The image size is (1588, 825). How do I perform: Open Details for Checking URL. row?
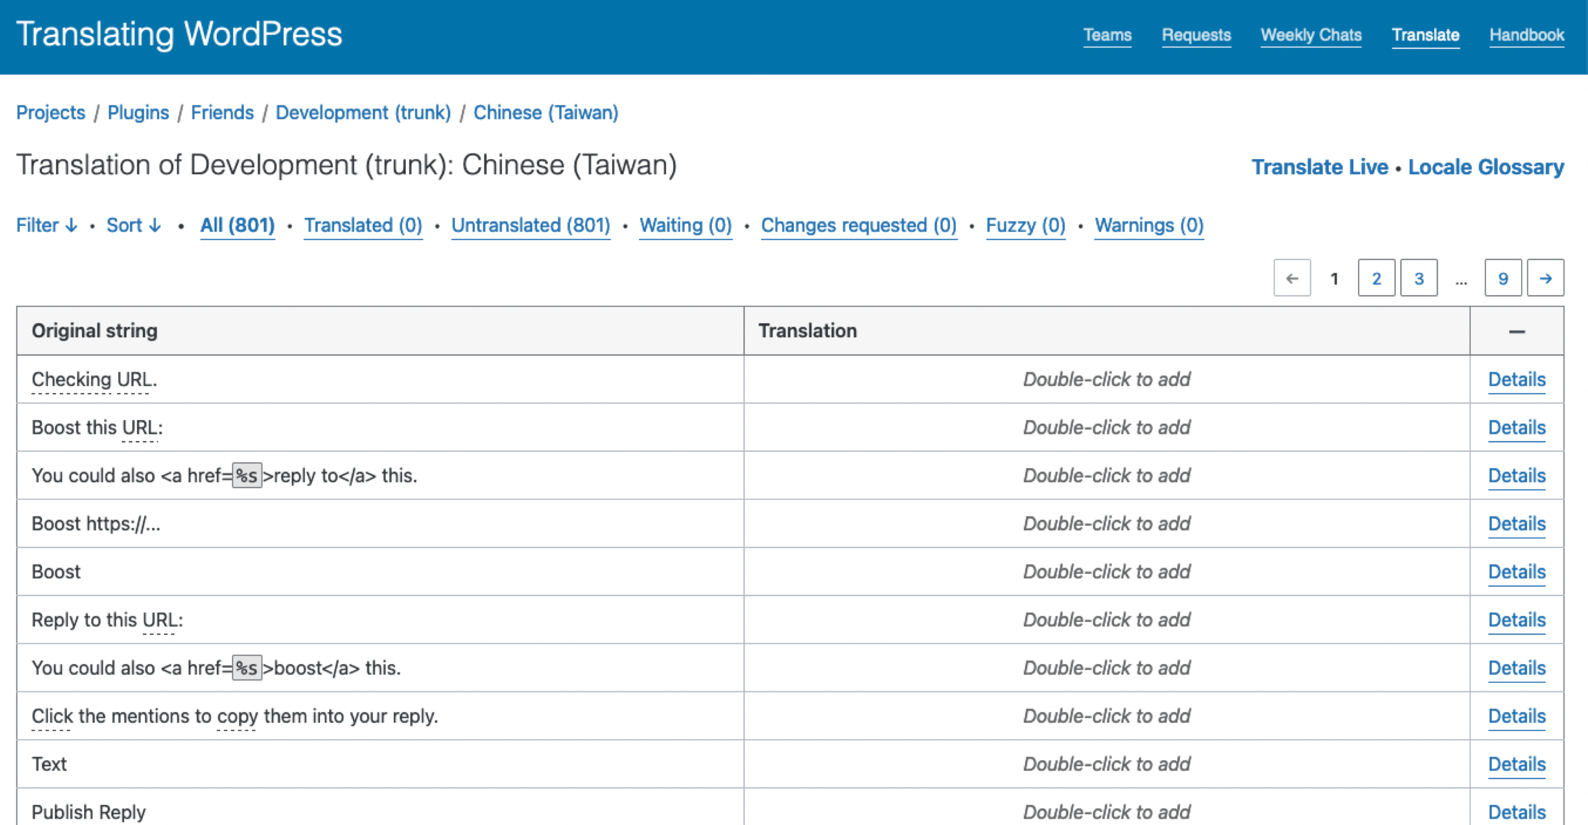[x=1516, y=380]
